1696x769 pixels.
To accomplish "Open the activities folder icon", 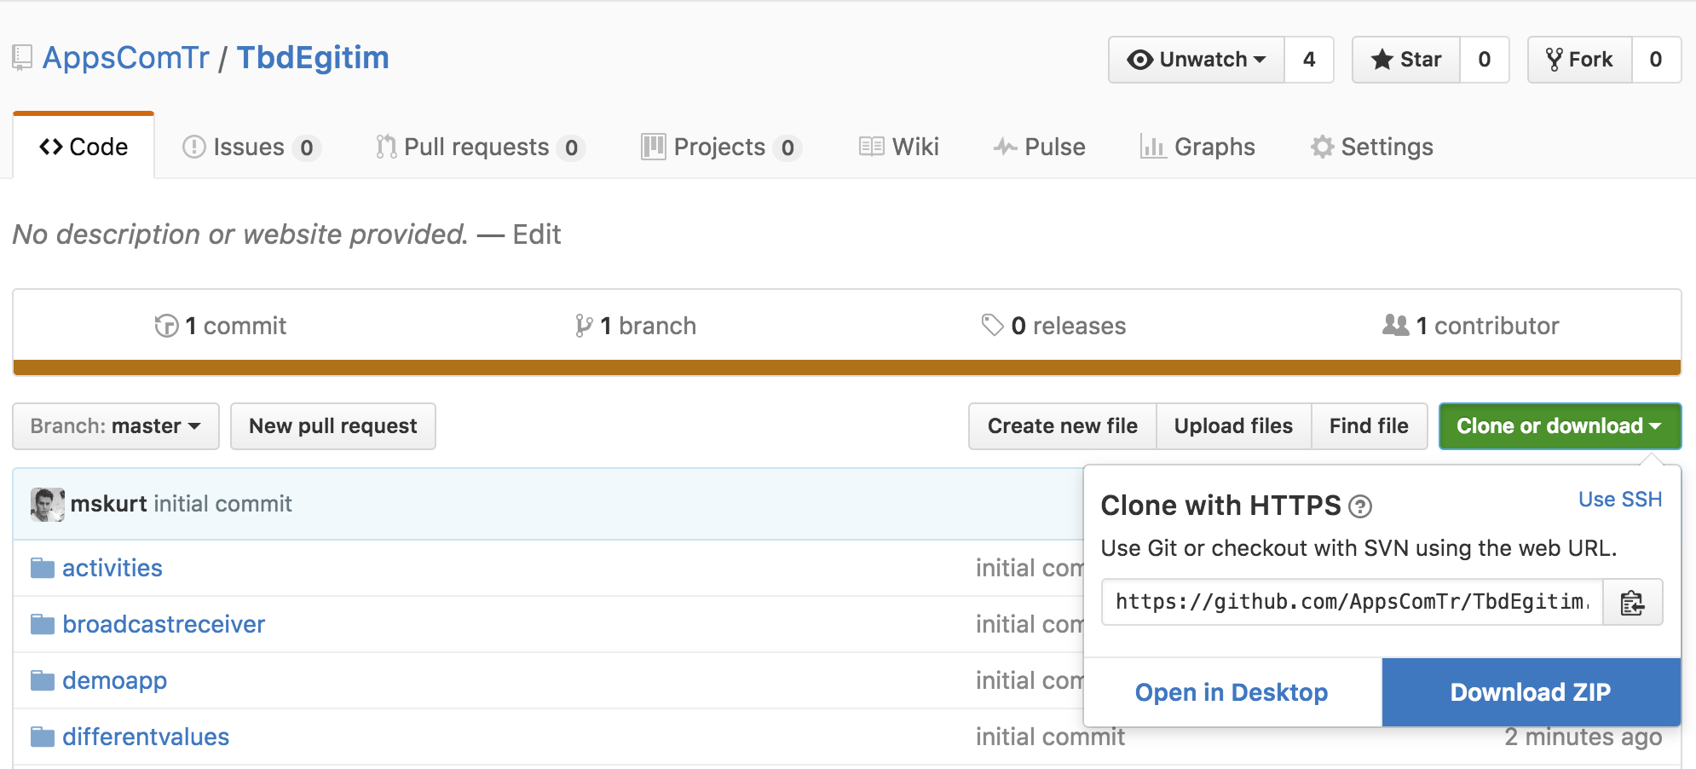I will pos(43,569).
